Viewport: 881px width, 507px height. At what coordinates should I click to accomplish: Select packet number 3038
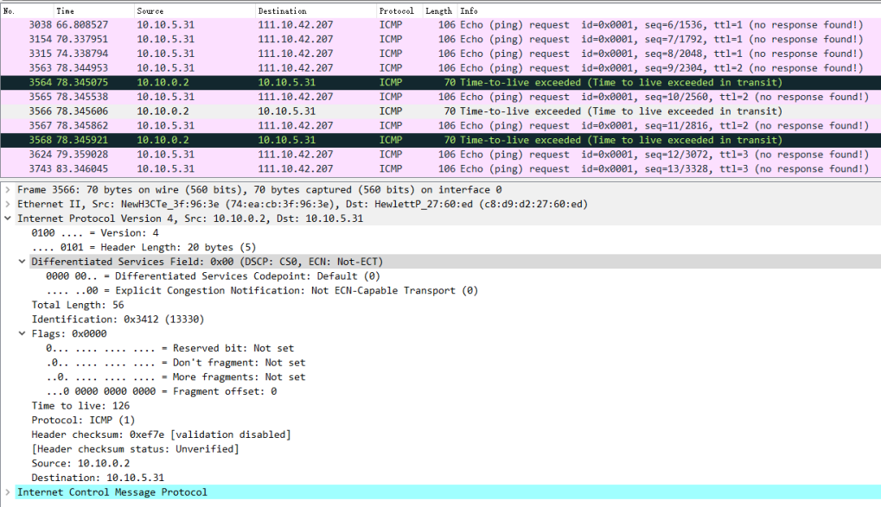click(x=441, y=25)
